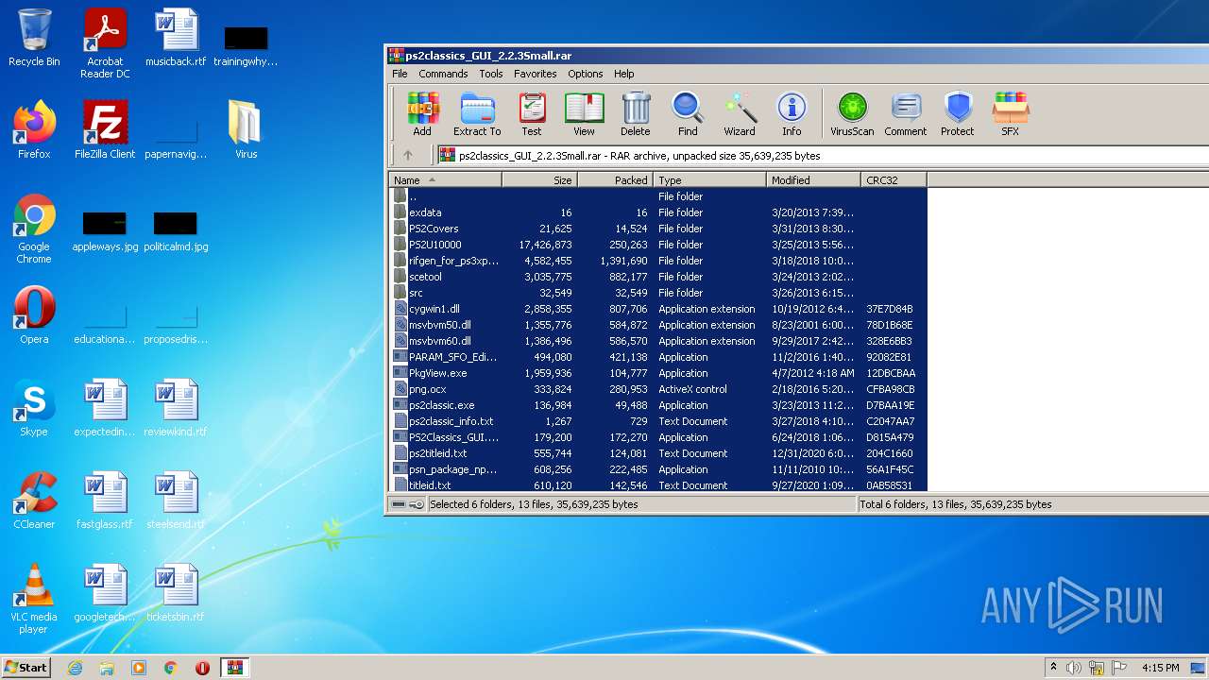Select the src folder row
This screenshot has height=680, width=1209.
pos(658,293)
